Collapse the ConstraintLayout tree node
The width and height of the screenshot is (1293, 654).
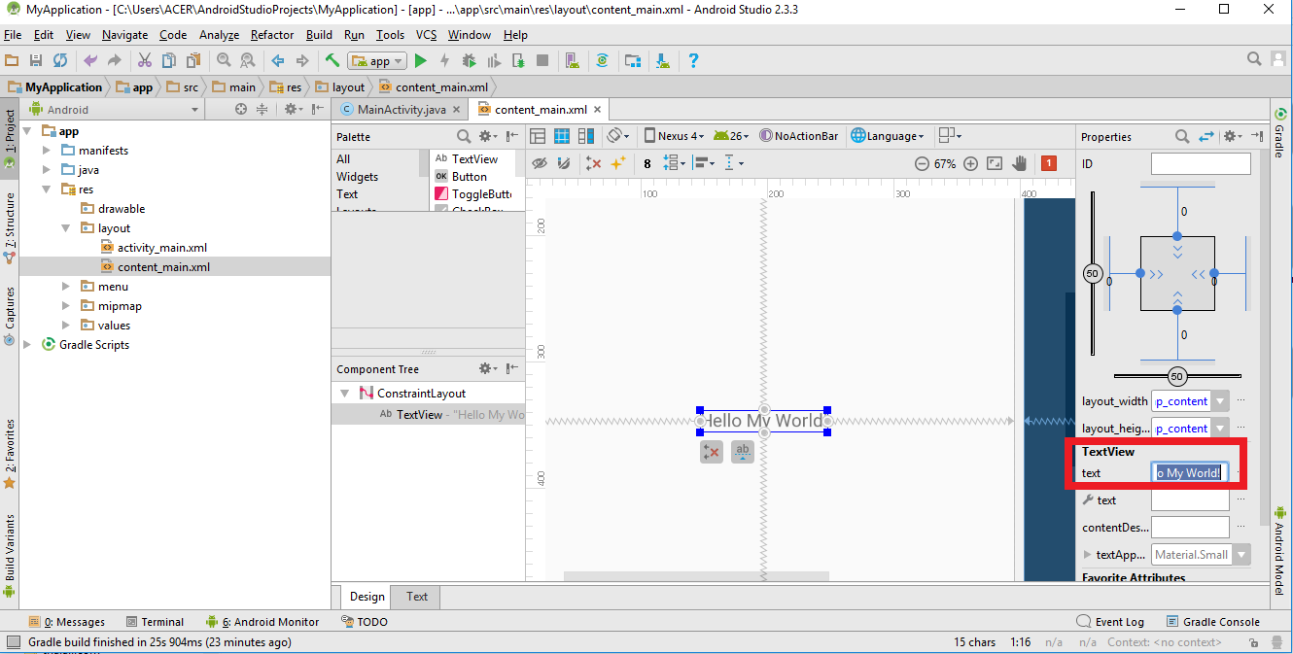(x=344, y=394)
